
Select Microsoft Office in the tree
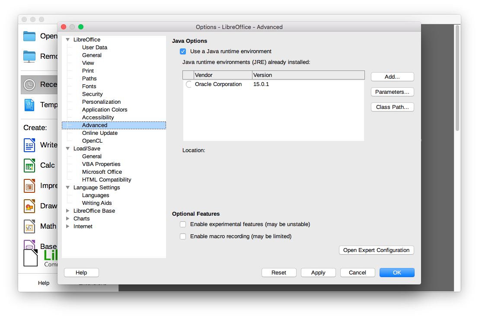point(102,172)
